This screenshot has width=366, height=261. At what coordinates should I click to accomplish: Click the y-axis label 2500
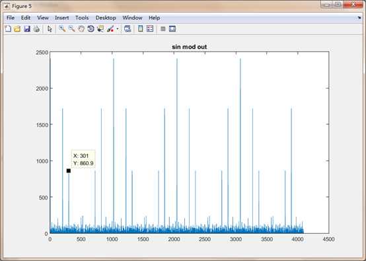(x=42, y=52)
